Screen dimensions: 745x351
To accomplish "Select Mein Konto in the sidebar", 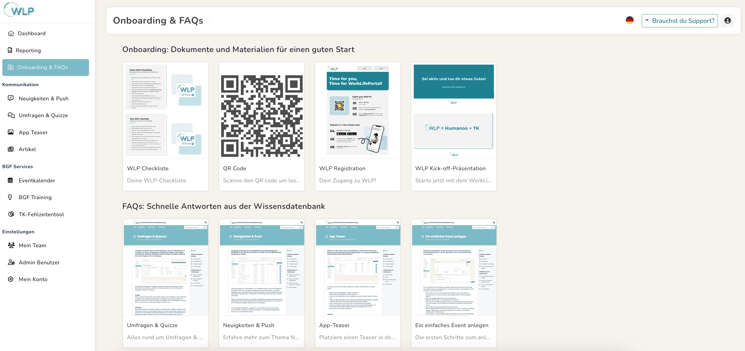I will 33,279.
